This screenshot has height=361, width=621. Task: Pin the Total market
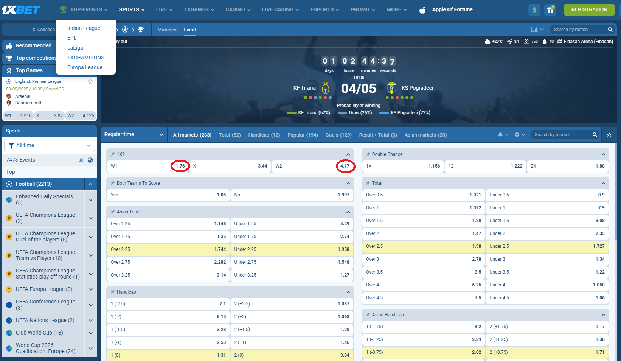coord(368,183)
